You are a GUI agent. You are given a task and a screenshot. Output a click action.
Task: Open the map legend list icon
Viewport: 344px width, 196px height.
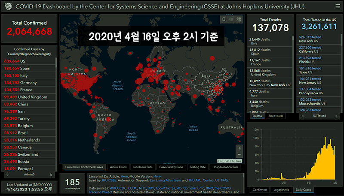pyautogui.click(x=231, y=19)
